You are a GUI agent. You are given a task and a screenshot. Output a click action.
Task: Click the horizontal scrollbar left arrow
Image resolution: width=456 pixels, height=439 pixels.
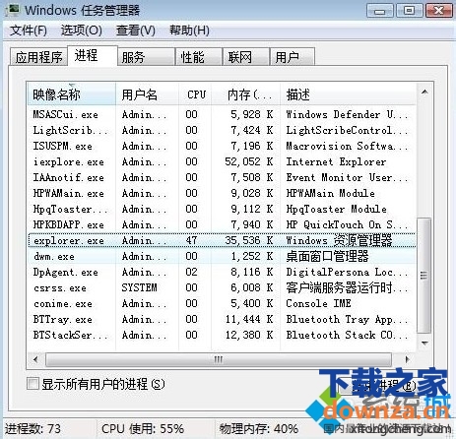(x=35, y=359)
